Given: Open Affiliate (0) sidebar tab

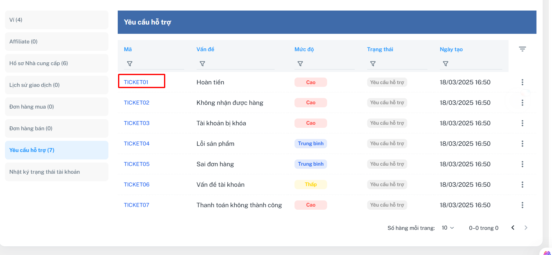Looking at the screenshot, I should coord(57,42).
